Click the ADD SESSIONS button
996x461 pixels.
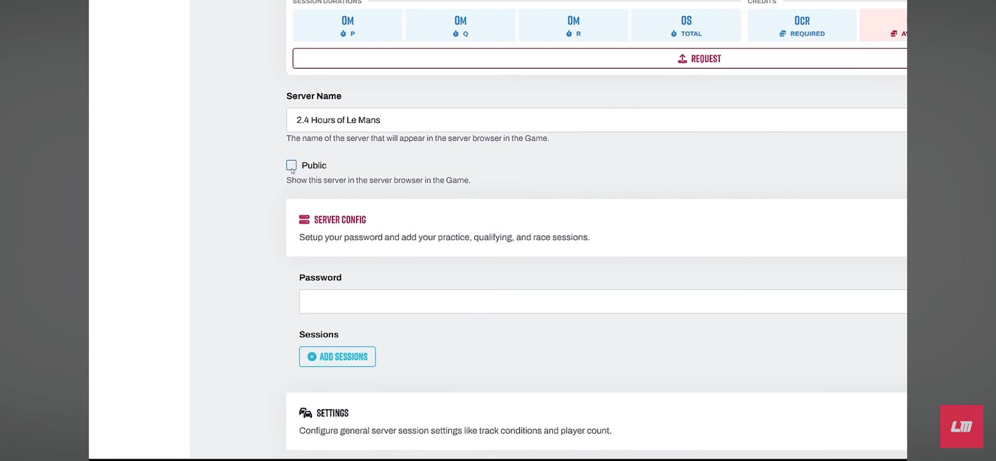[x=337, y=356]
